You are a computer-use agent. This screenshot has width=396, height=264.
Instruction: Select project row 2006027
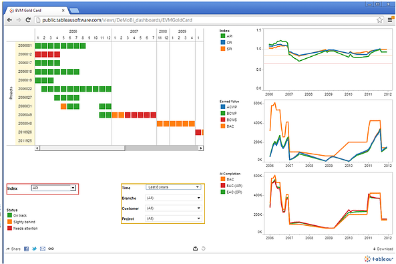pos(25,98)
